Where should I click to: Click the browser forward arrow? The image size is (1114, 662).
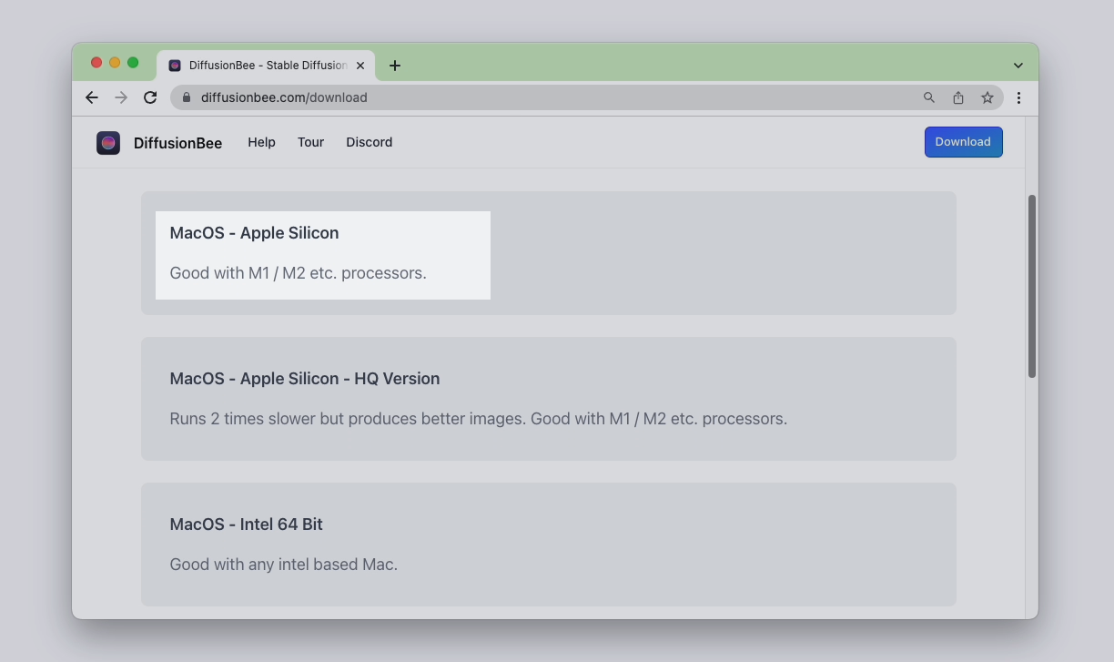(121, 97)
